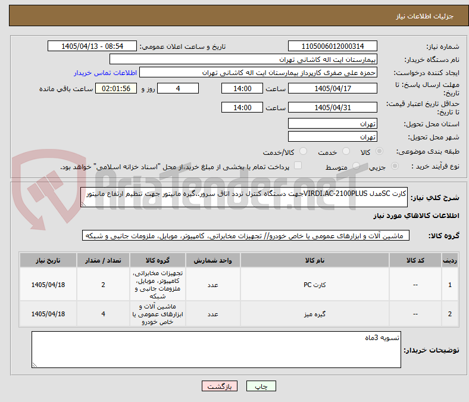Click the گروه کالا column header
The image size is (469, 402).
coord(158,260)
